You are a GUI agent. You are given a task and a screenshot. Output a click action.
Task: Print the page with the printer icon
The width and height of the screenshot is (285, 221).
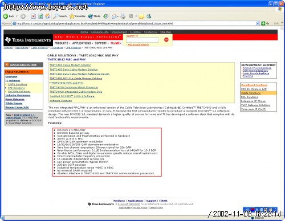pos(123,17)
